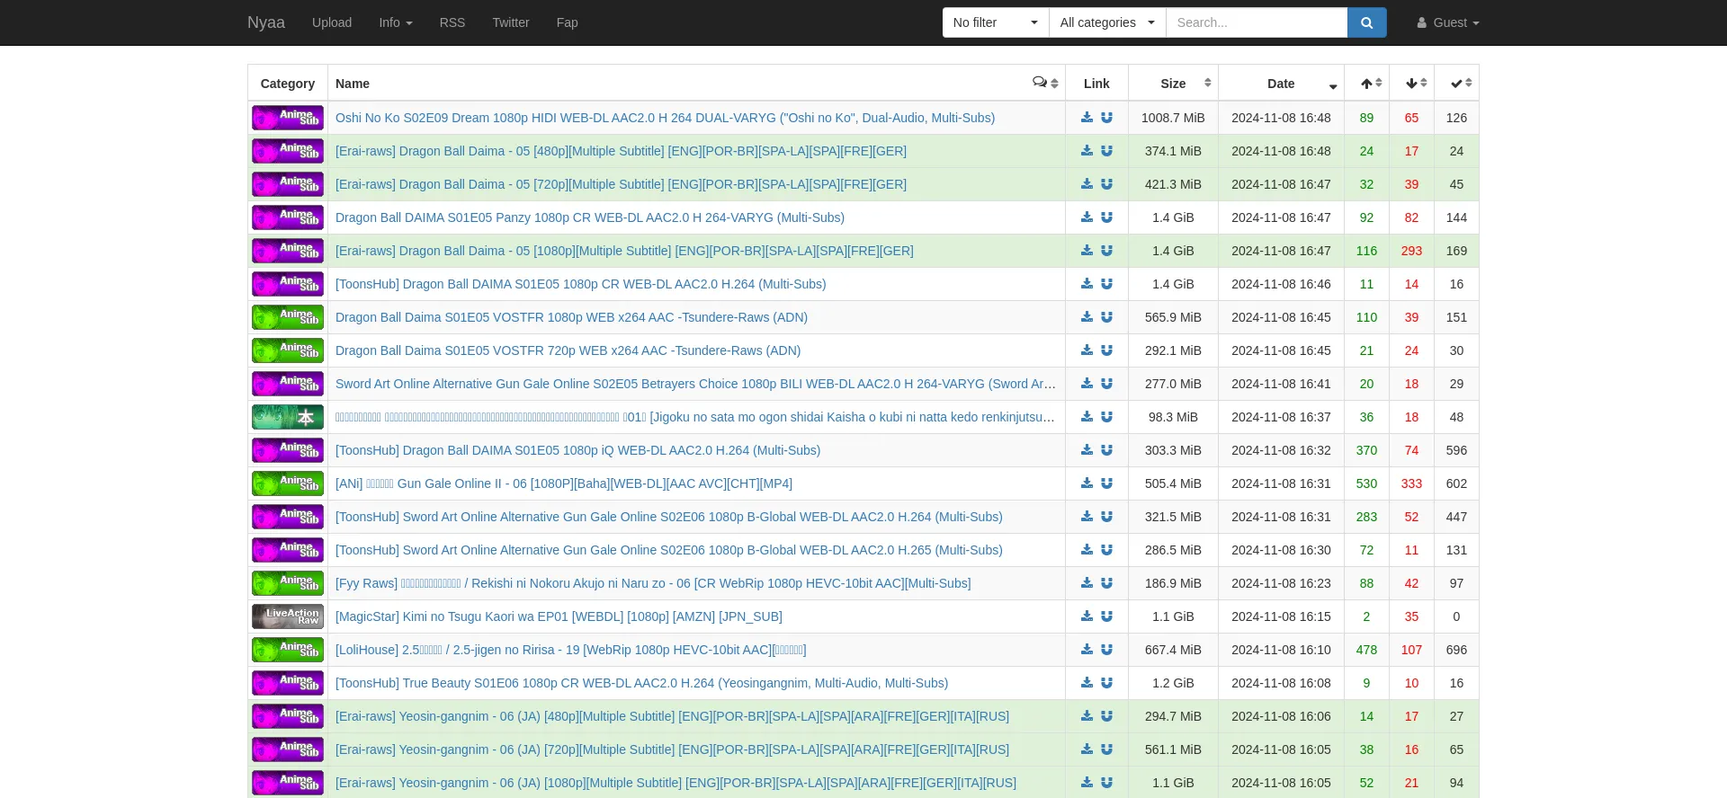Sort by completed downloads column
Screen dimensions: 1727x798
[x=1456, y=83]
